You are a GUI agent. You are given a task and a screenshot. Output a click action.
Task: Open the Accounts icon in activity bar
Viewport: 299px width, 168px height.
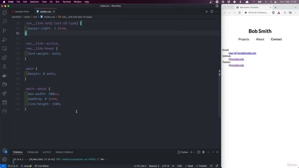click(4, 150)
